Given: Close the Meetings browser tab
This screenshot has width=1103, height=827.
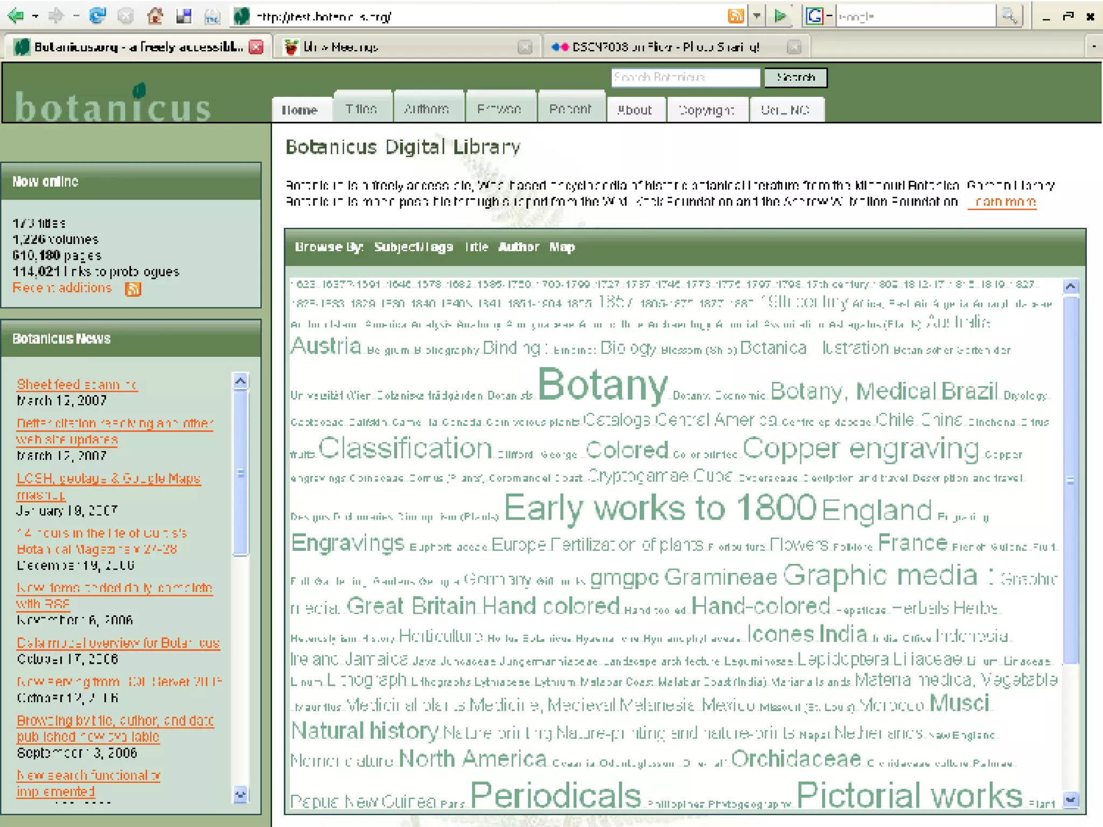Looking at the screenshot, I should point(525,47).
